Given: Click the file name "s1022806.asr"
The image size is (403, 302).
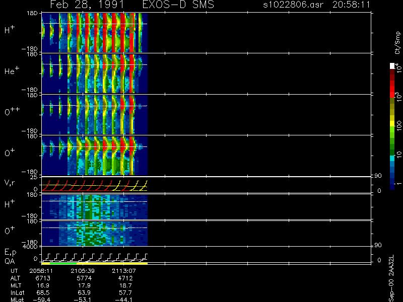Looking at the screenshot, I should 293,5.
